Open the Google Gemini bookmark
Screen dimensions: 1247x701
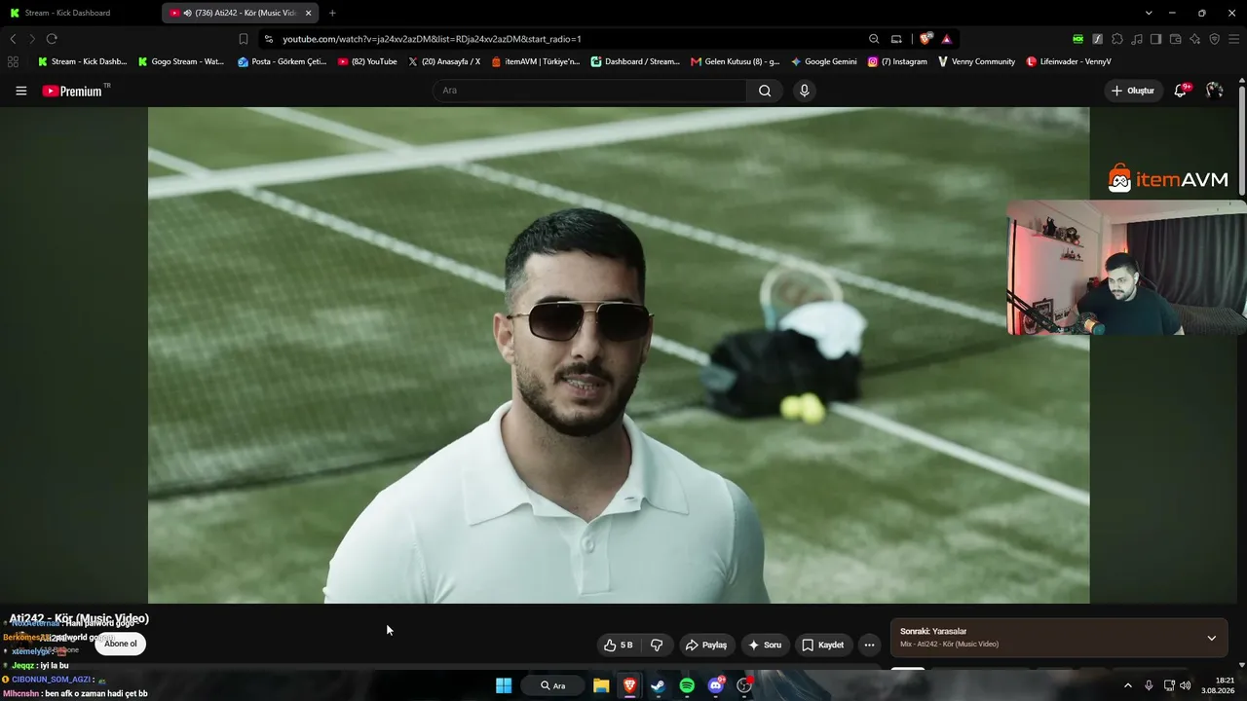[824, 61]
